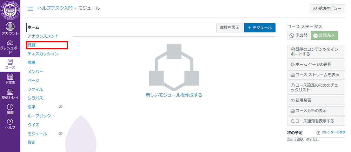
Task: Click the blue +モジュール button
Action: coord(259,28)
